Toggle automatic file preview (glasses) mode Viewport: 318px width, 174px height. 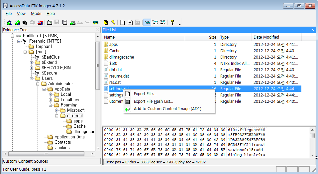(148, 22)
